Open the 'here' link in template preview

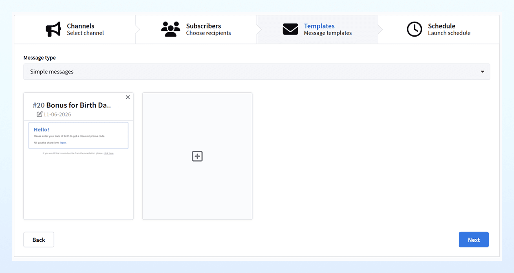coord(63,143)
